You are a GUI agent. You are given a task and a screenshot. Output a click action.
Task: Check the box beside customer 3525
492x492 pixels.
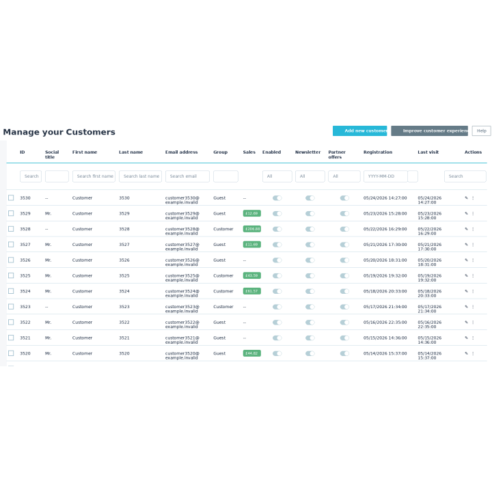point(11,275)
